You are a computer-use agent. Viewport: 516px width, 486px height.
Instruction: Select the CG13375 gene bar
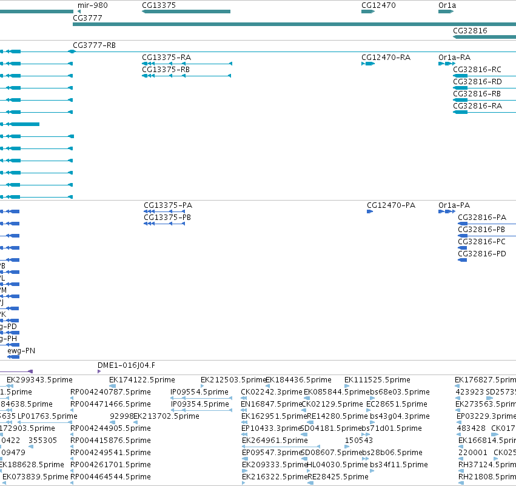point(186,12)
